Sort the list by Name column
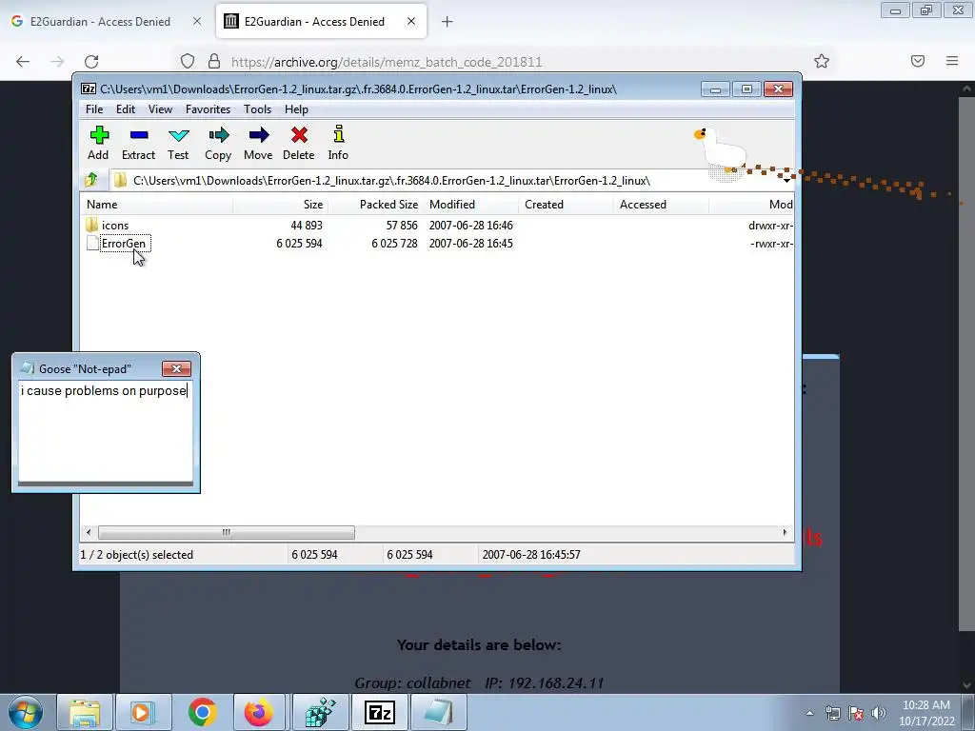Image resolution: width=975 pixels, height=731 pixels. pyautogui.click(x=156, y=205)
